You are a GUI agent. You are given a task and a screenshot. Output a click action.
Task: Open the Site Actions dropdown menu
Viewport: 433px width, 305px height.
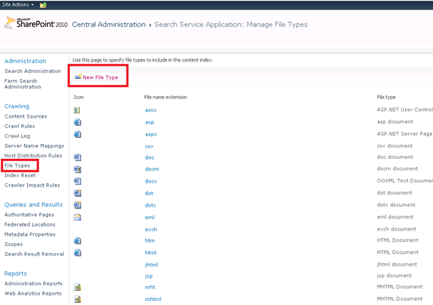(x=18, y=5)
